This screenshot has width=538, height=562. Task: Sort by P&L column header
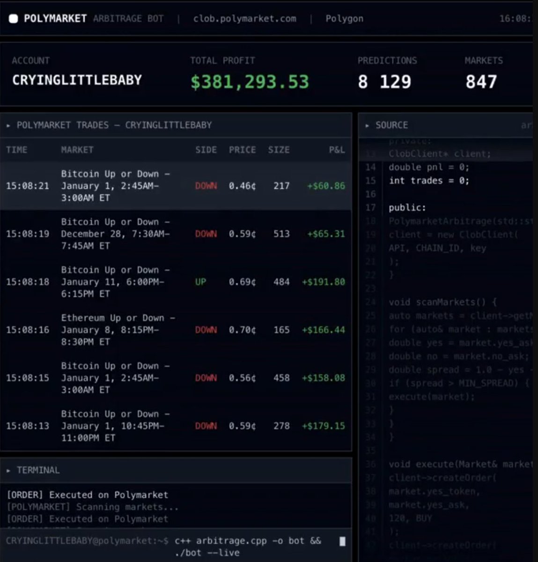pos(337,150)
